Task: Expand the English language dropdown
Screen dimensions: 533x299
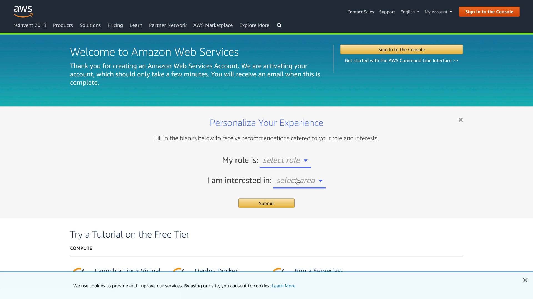Action: click(410, 12)
